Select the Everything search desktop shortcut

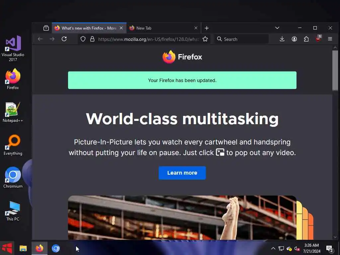coord(13,145)
